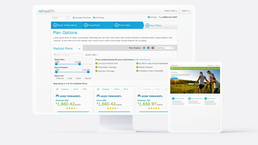Open the English language dropdown
The height and width of the screenshot is (145, 258).
click(x=61, y=18)
